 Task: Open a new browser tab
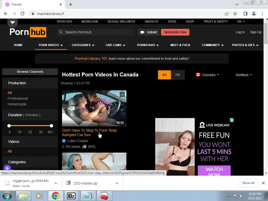(x=71, y=4)
